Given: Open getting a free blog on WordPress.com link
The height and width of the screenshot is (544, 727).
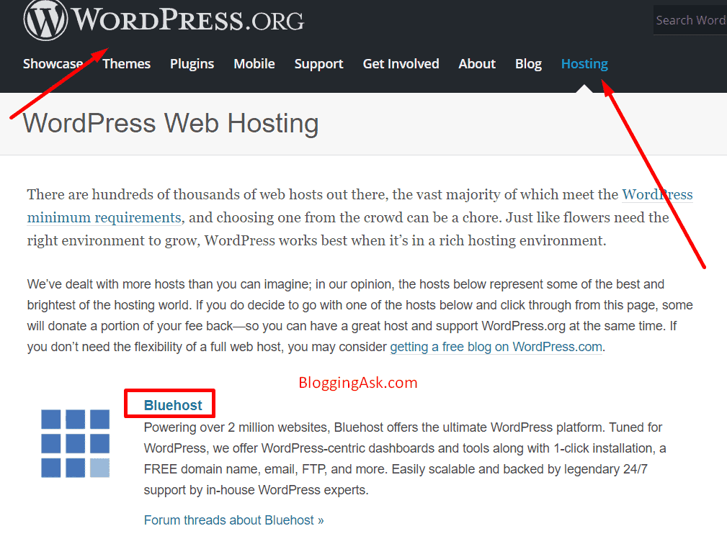Looking at the screenshot, I should (x=496, y=347).
